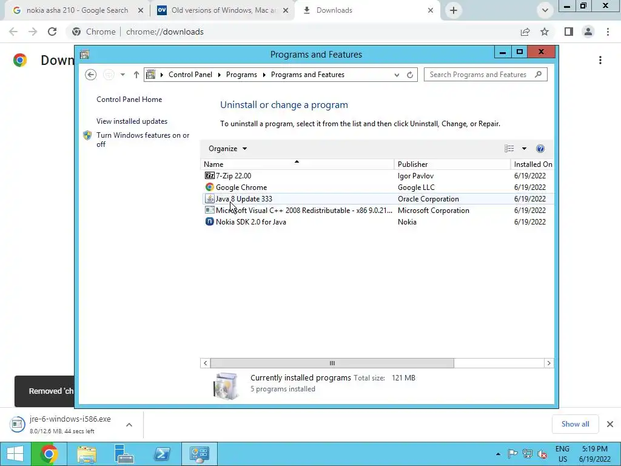Open Downloads page more actions menu
The image size is (621, 466).
point(600,60)
